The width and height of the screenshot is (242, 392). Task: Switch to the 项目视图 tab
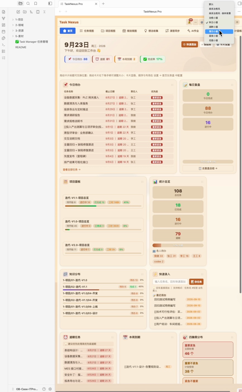click(x=108, y=31)
